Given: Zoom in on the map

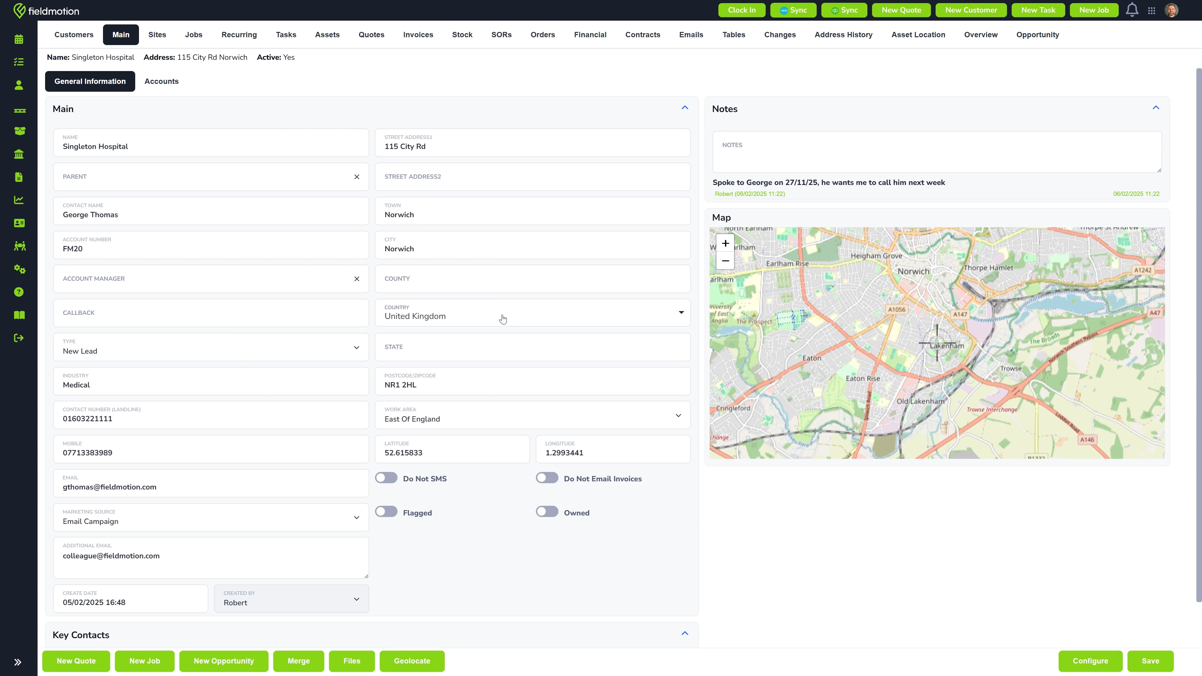Looking at the screenshot, I should (x=725, y=243).
